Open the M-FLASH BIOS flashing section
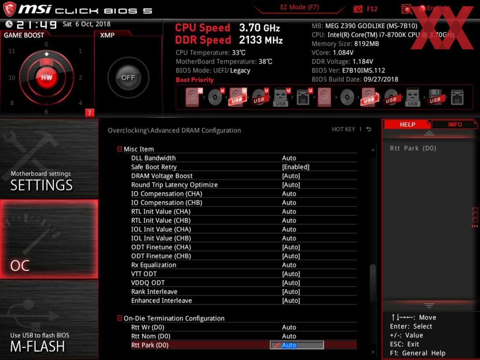This screenshot has height=360, width=480. coord(49,320)
